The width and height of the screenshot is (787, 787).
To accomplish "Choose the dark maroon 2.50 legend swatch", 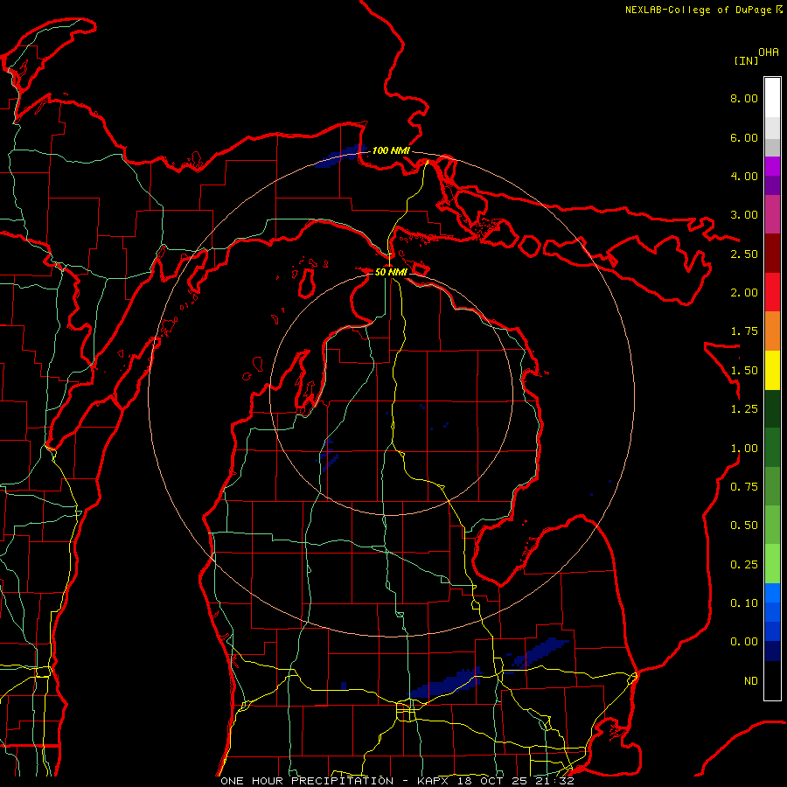I will coord(772,254).
